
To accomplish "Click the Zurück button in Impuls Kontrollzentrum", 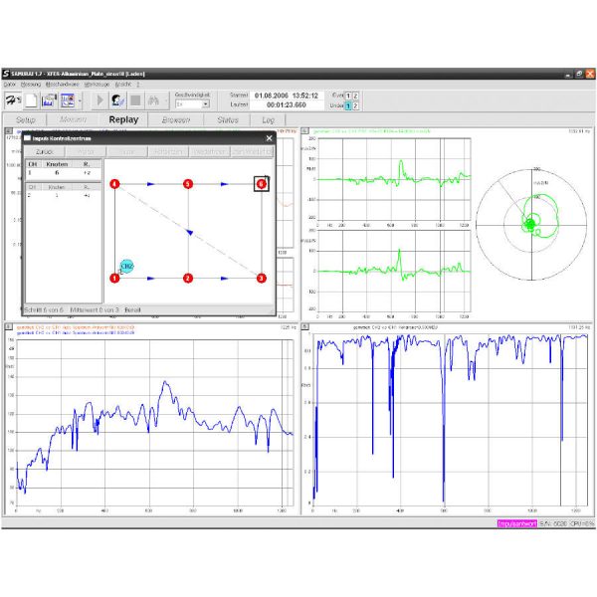I will (x=45, y=152).
